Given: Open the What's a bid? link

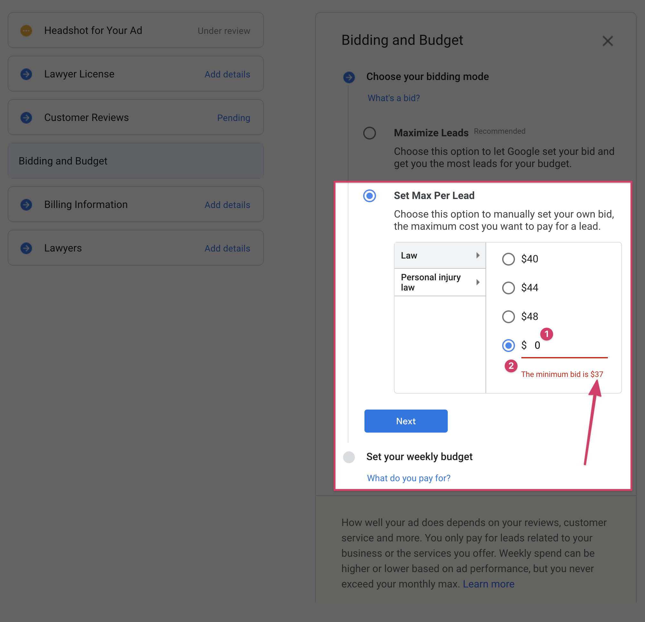Looking at the screenshot, I should tap(393, 98).
